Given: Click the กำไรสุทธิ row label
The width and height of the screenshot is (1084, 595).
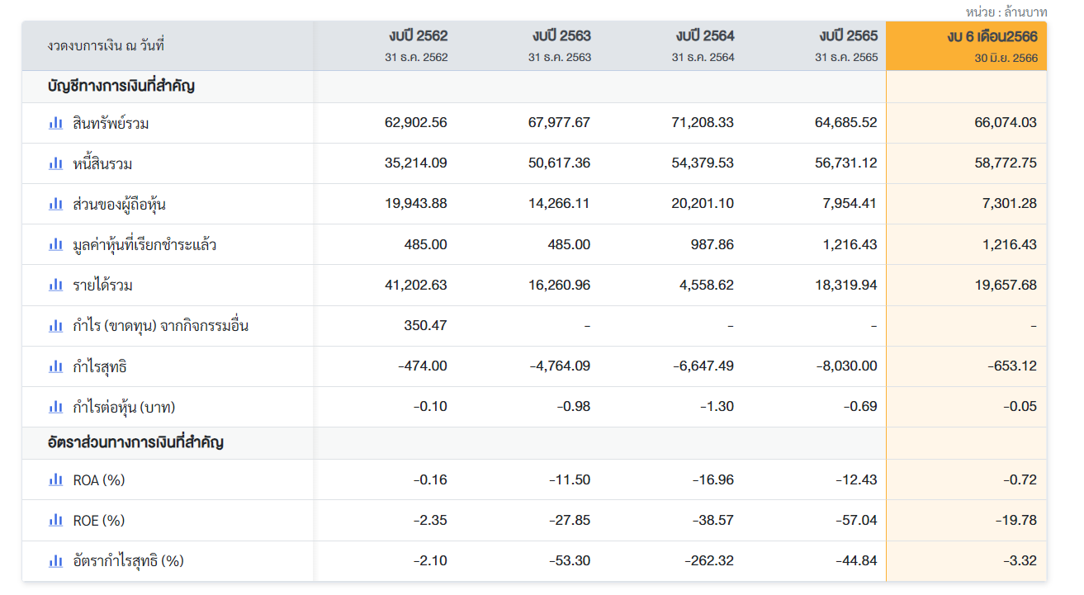Looking at the screenshot, I should pos(100,367).
